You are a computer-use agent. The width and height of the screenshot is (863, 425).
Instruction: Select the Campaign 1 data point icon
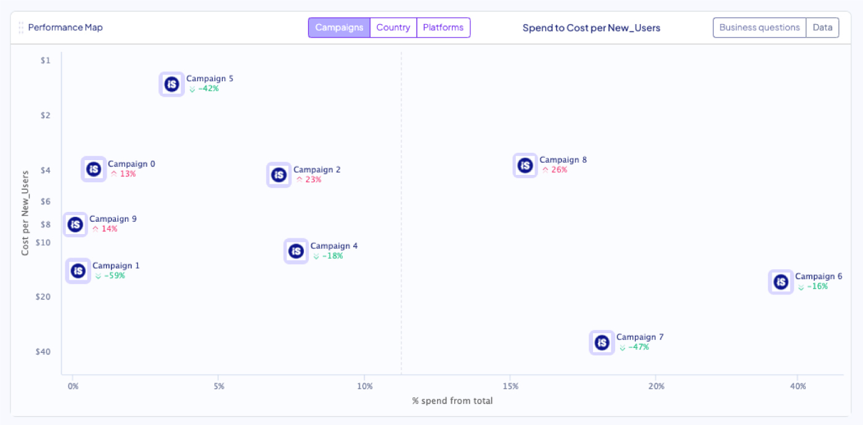pos(78,270)
